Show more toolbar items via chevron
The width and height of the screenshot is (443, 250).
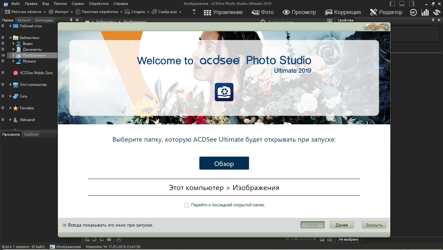pyautogui.click(x=194, y=12)
